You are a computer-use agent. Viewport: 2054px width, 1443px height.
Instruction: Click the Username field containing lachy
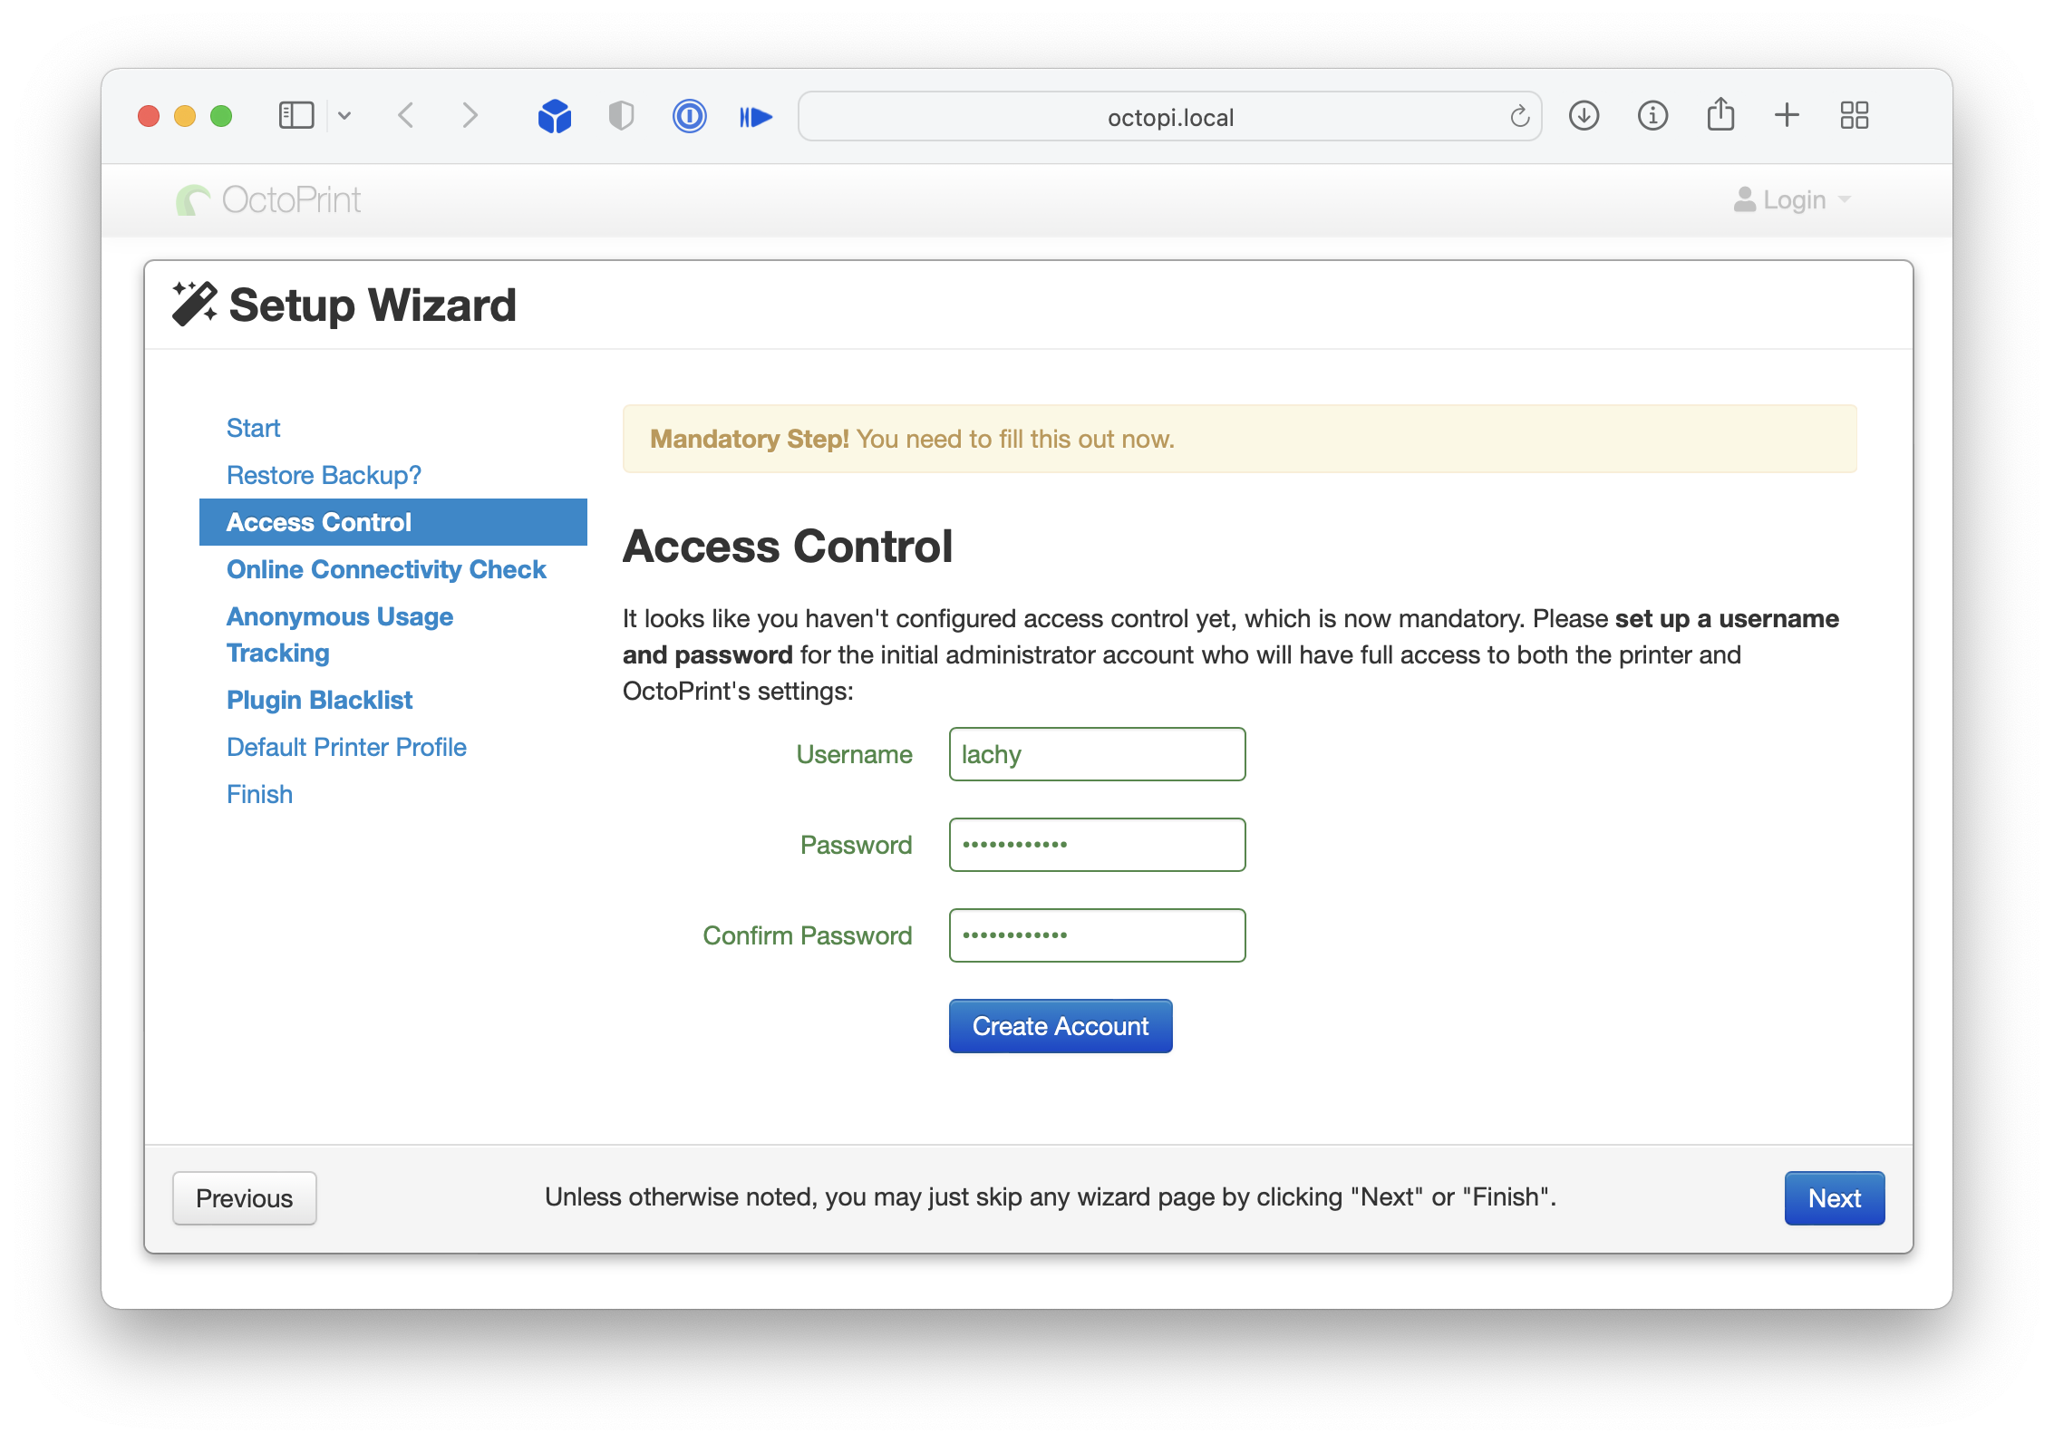click(x=1097, y=754)
